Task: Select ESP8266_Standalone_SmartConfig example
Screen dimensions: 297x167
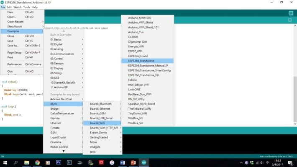Action: coord(147,70)
